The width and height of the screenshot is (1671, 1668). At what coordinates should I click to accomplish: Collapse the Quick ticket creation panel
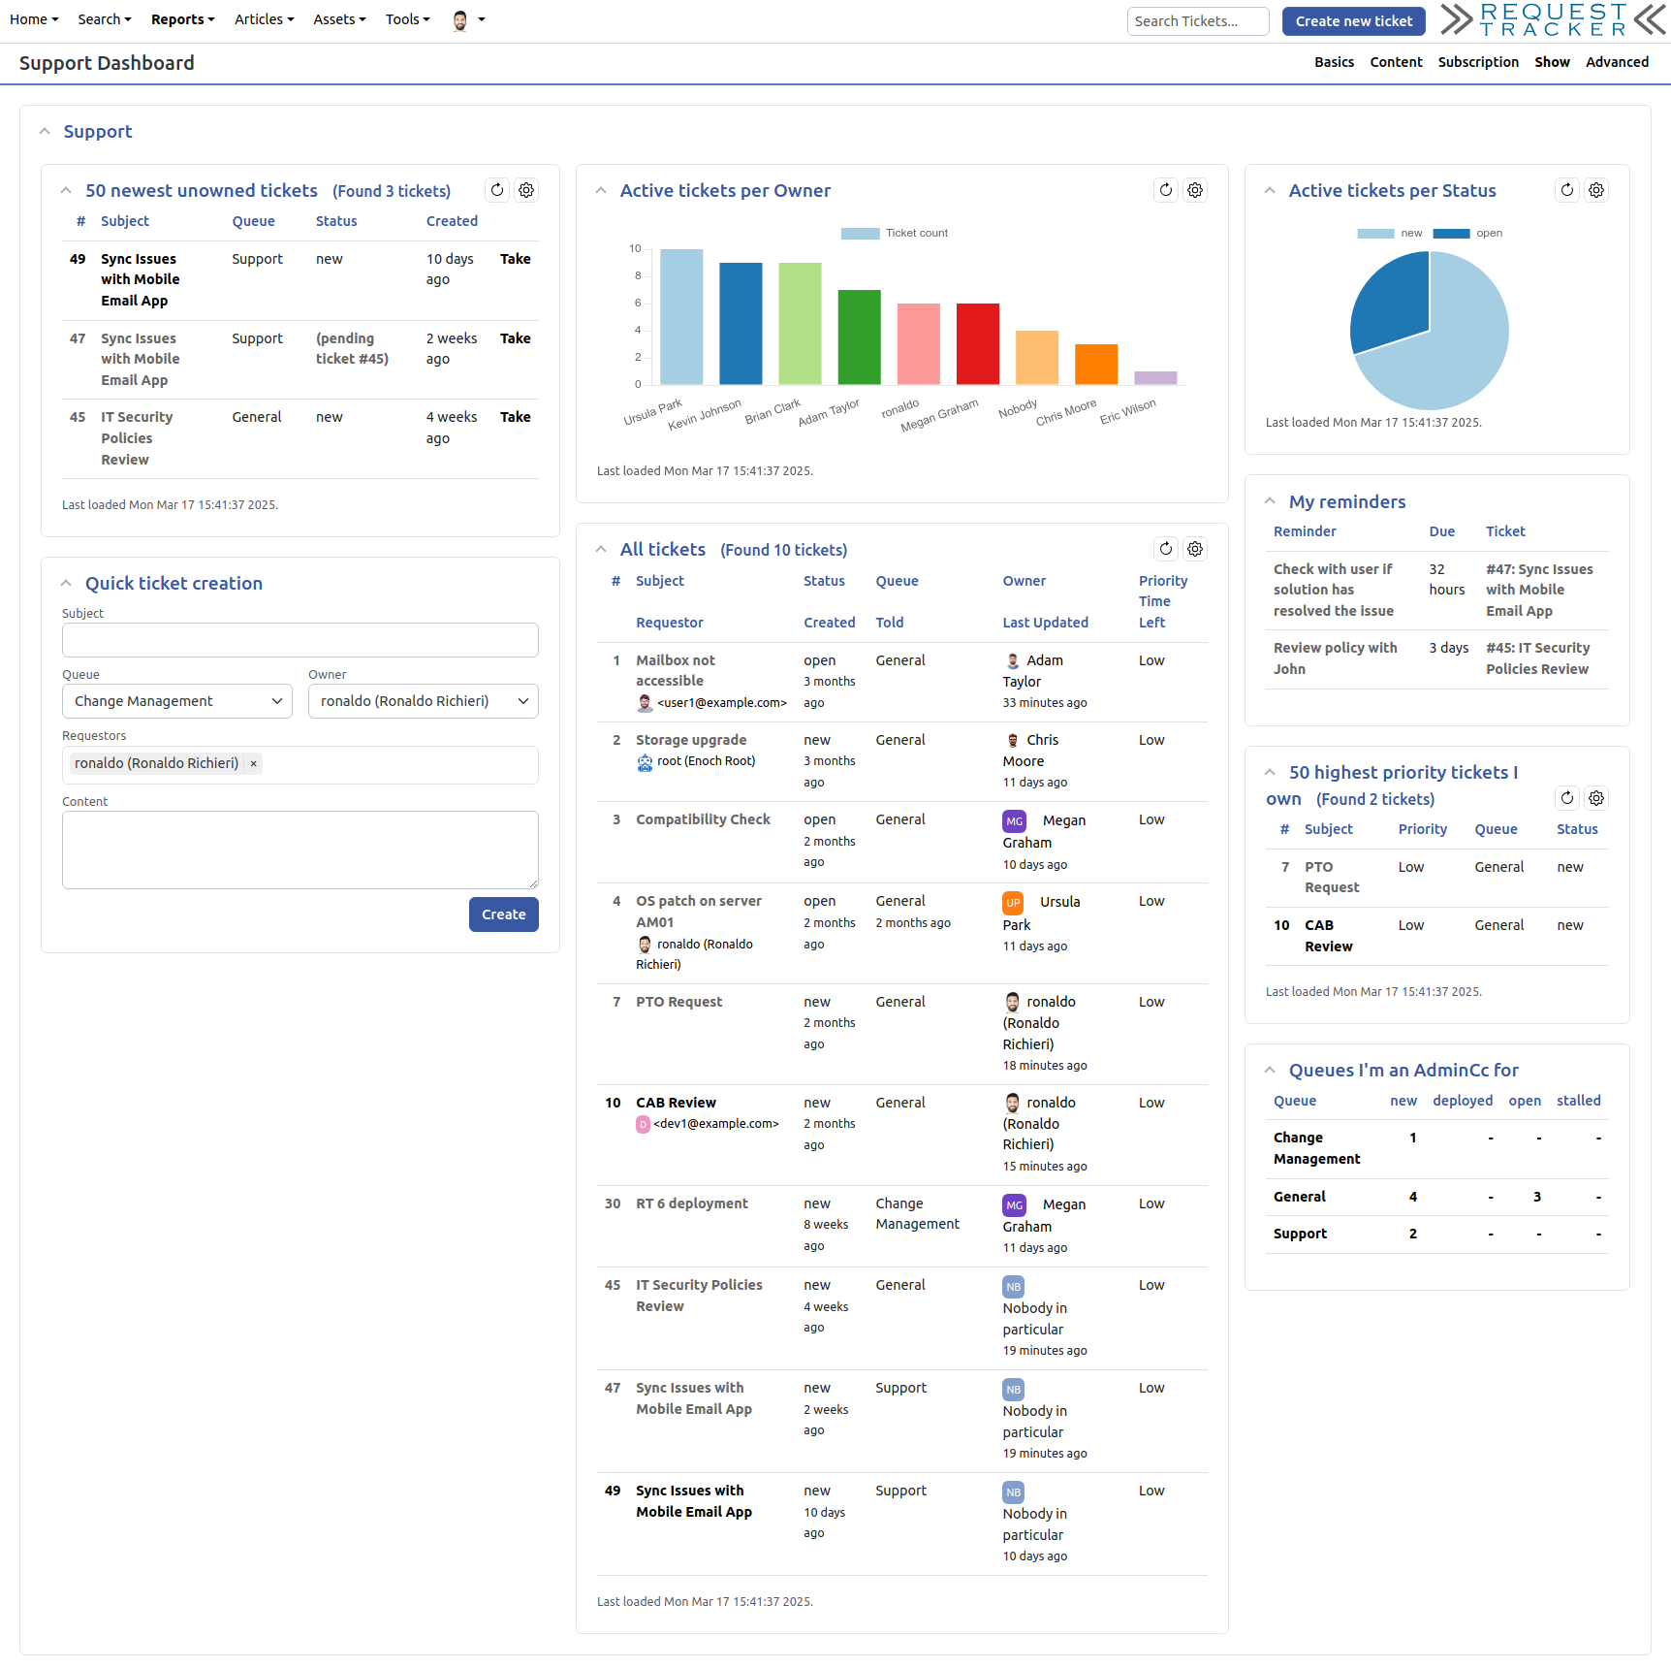point(66,584)
